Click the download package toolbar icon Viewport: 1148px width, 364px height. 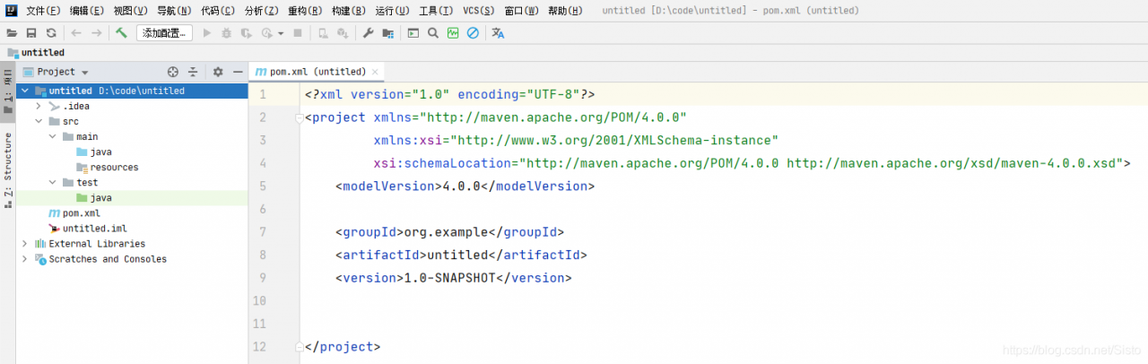pyautogui.click(x=343, y=33)
